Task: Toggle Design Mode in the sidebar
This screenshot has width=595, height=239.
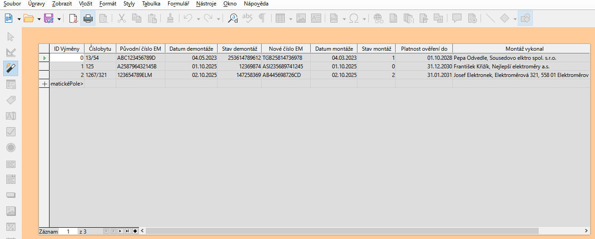Action: click(11, 52)
